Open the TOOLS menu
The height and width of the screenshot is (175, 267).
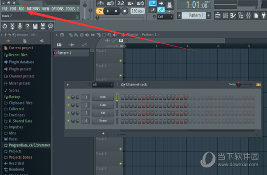(70, 9)
